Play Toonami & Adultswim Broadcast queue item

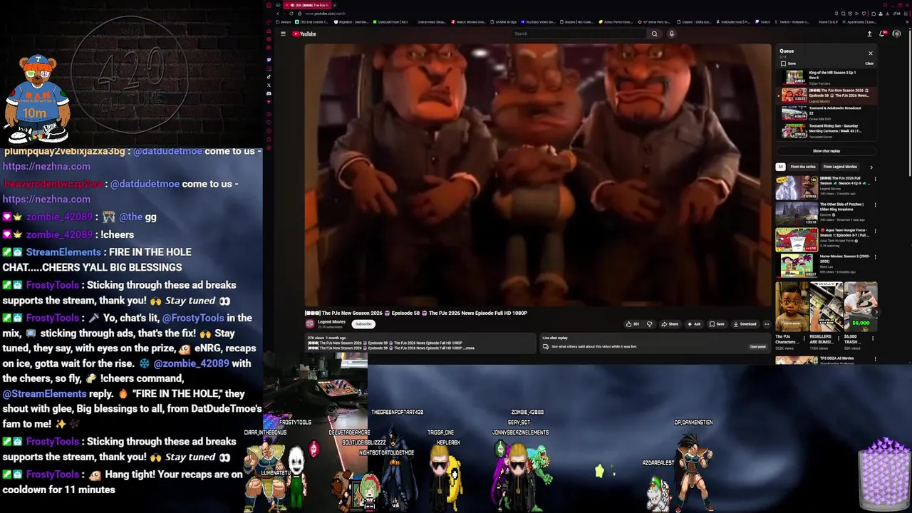pyautogui.click(x=826, y=113)
